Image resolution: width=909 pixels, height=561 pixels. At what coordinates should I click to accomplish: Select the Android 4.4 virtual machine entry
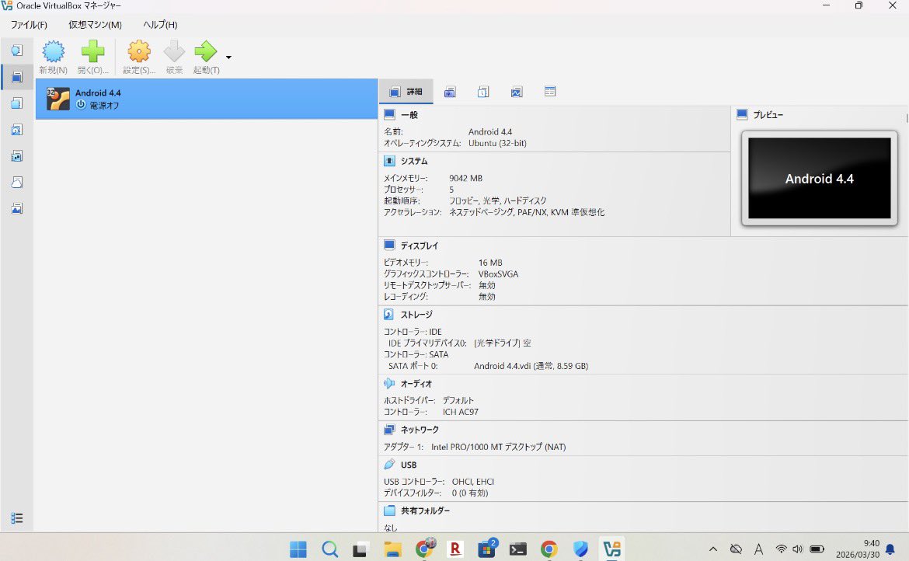click(207, 99)
